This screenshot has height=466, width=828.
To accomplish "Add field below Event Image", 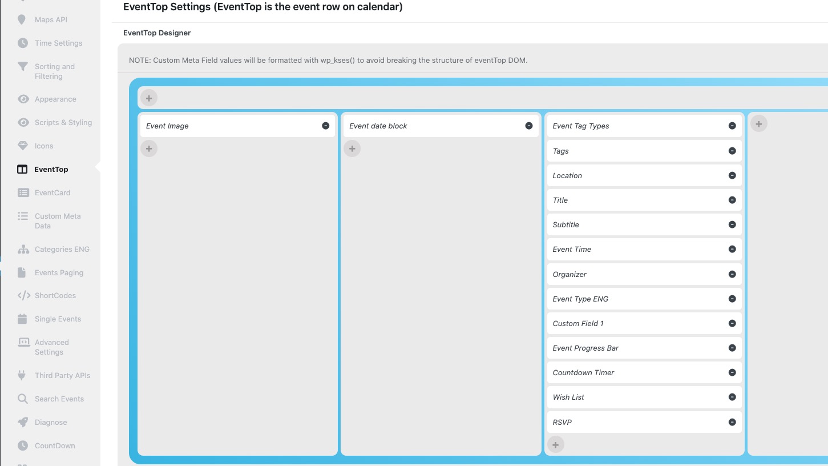I will click(149, 148).
